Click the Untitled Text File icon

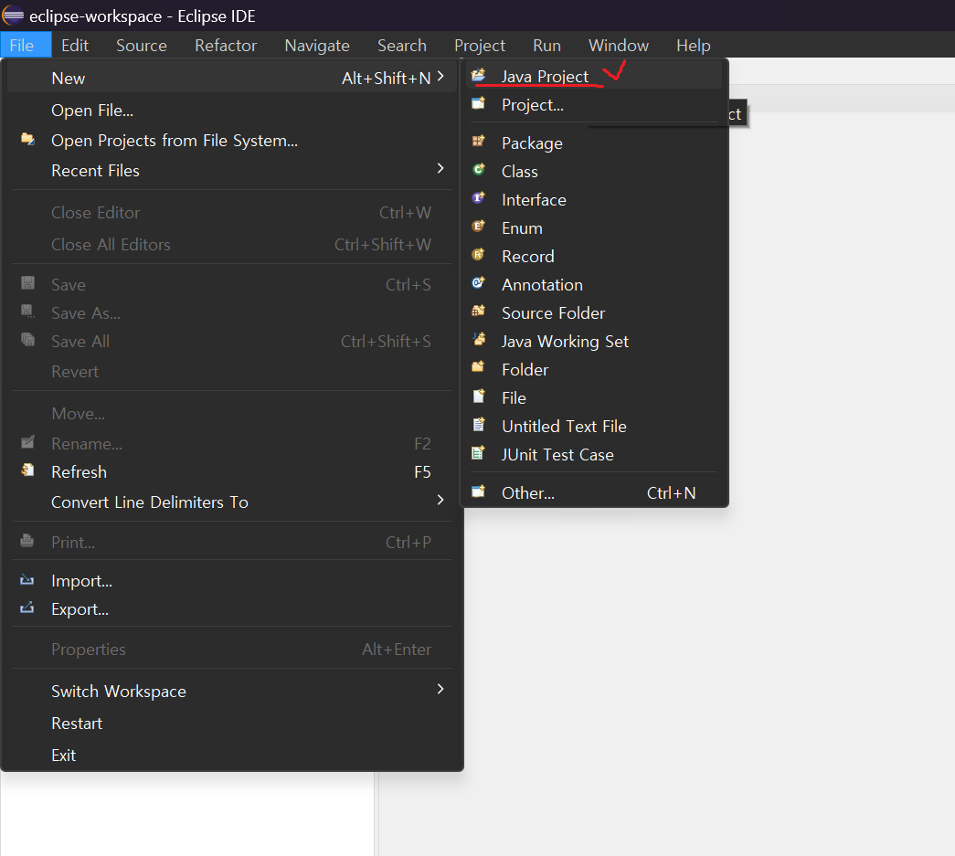[x=479, y=425]
